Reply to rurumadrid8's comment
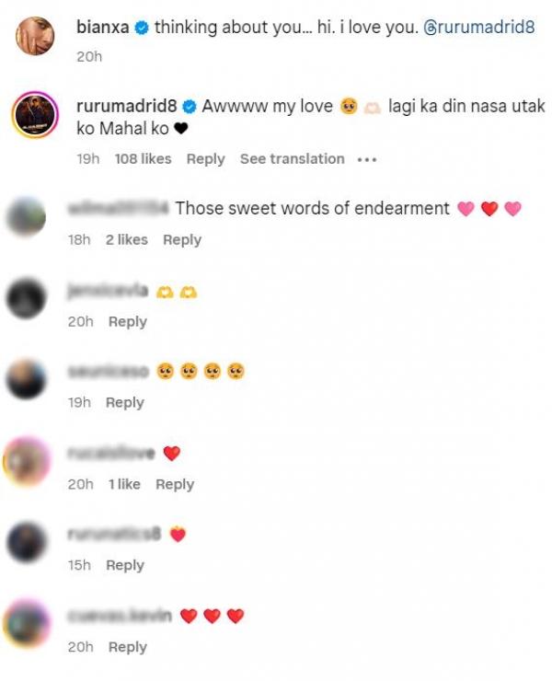The width and height of the screenshot is (552, 681). pyautogui.click(x=206, y=159)
